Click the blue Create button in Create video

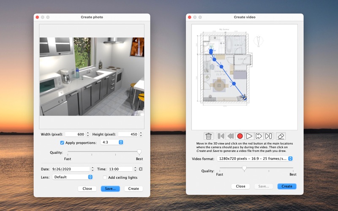286,186
